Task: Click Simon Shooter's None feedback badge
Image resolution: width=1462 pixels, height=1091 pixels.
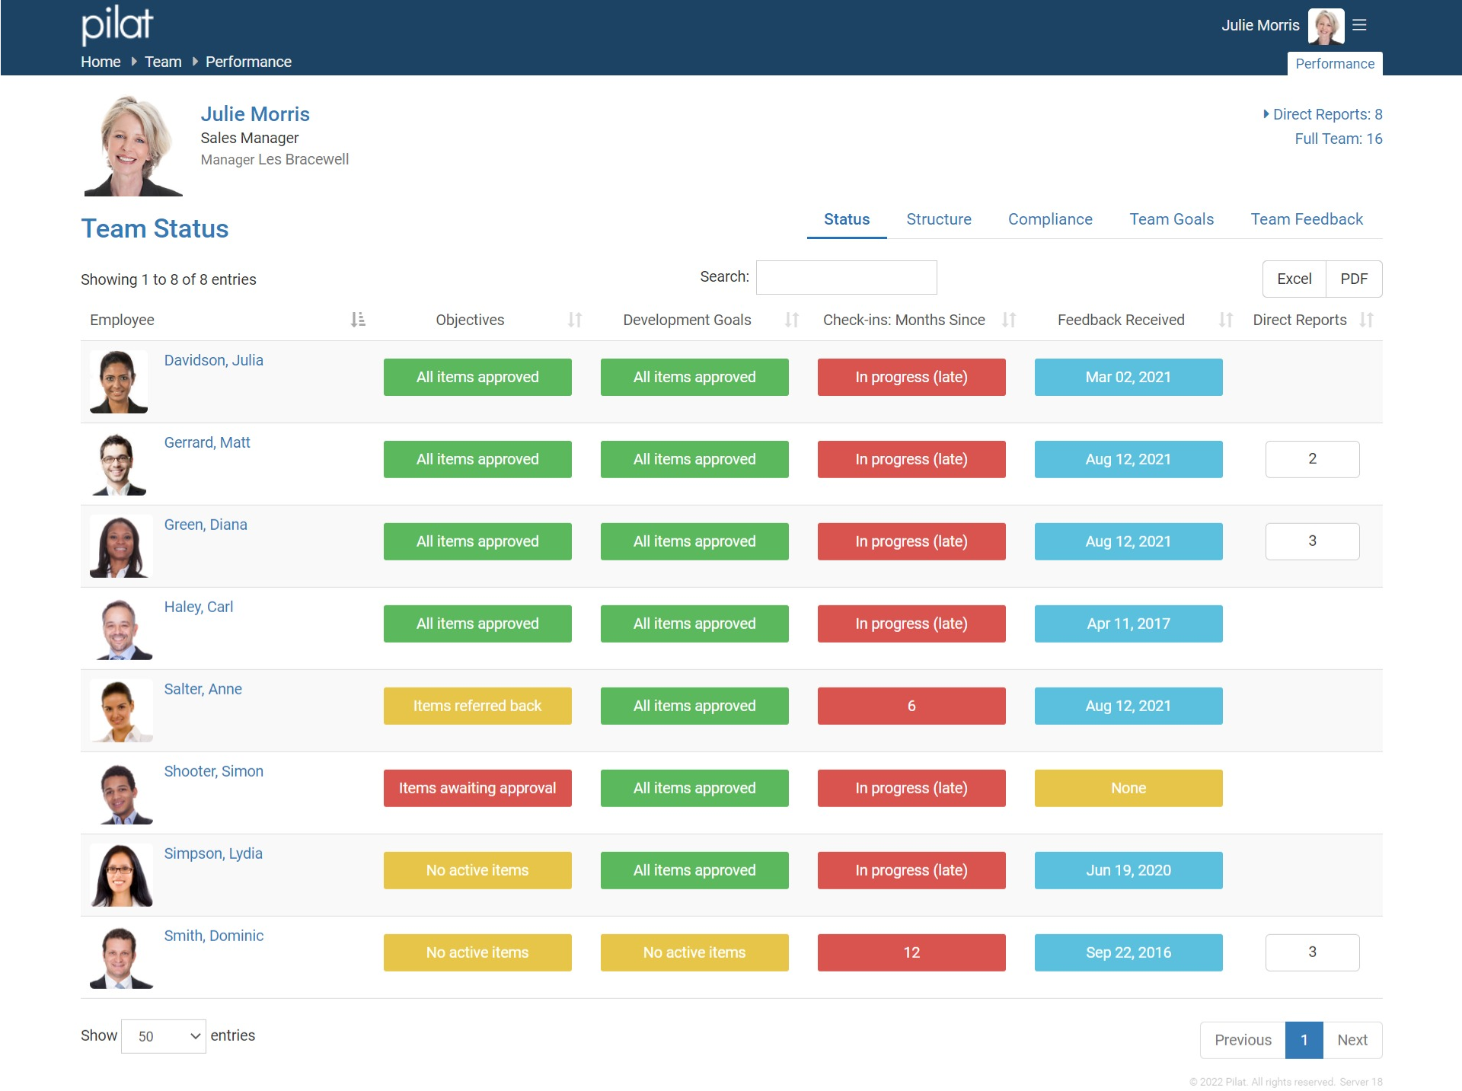Action: [1128, 788]
